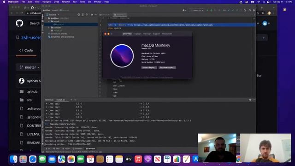Open the TODO tool window tab
Viewport: 295px width, 166px height.
[x=66, y=148]
